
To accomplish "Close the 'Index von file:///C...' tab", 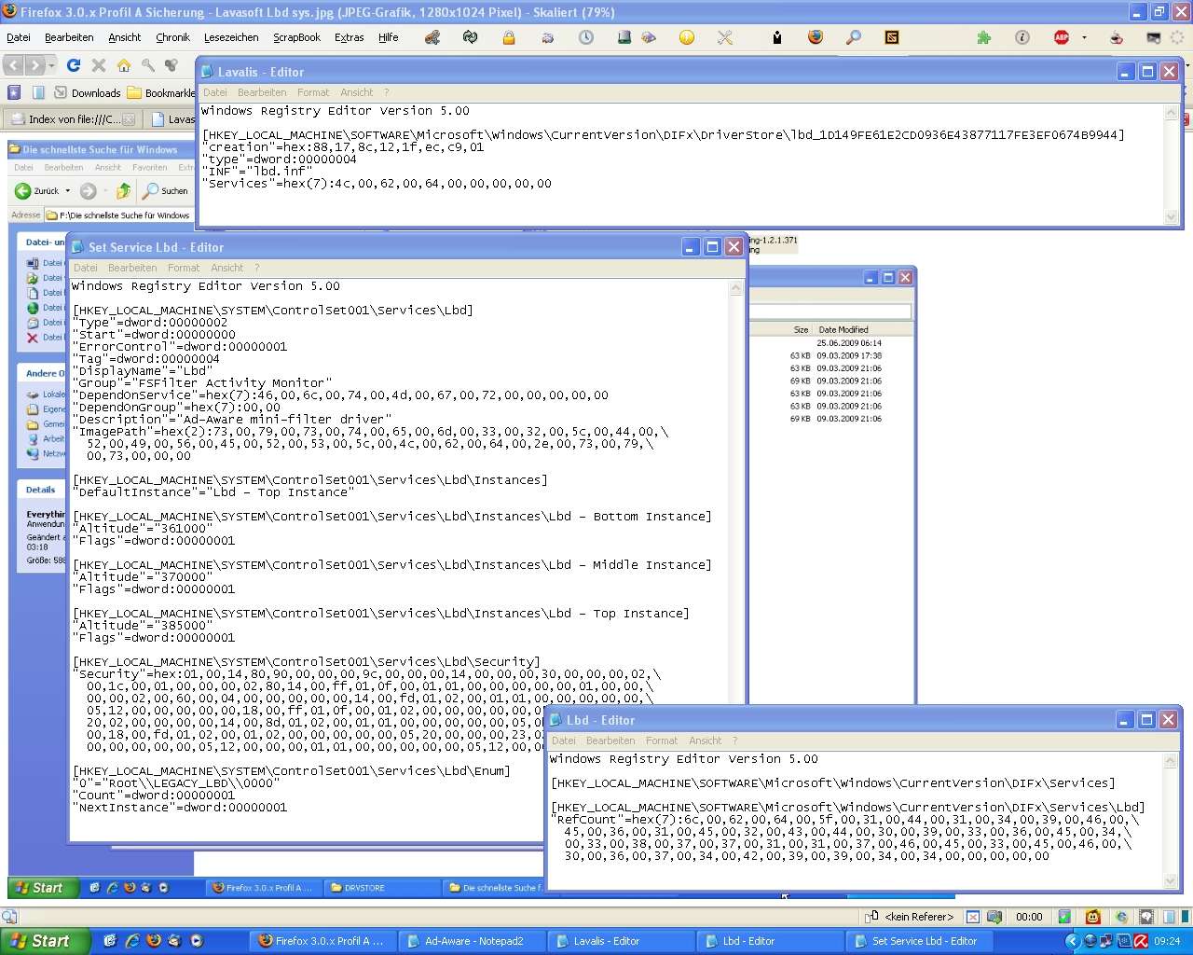I will click(130, 119).
